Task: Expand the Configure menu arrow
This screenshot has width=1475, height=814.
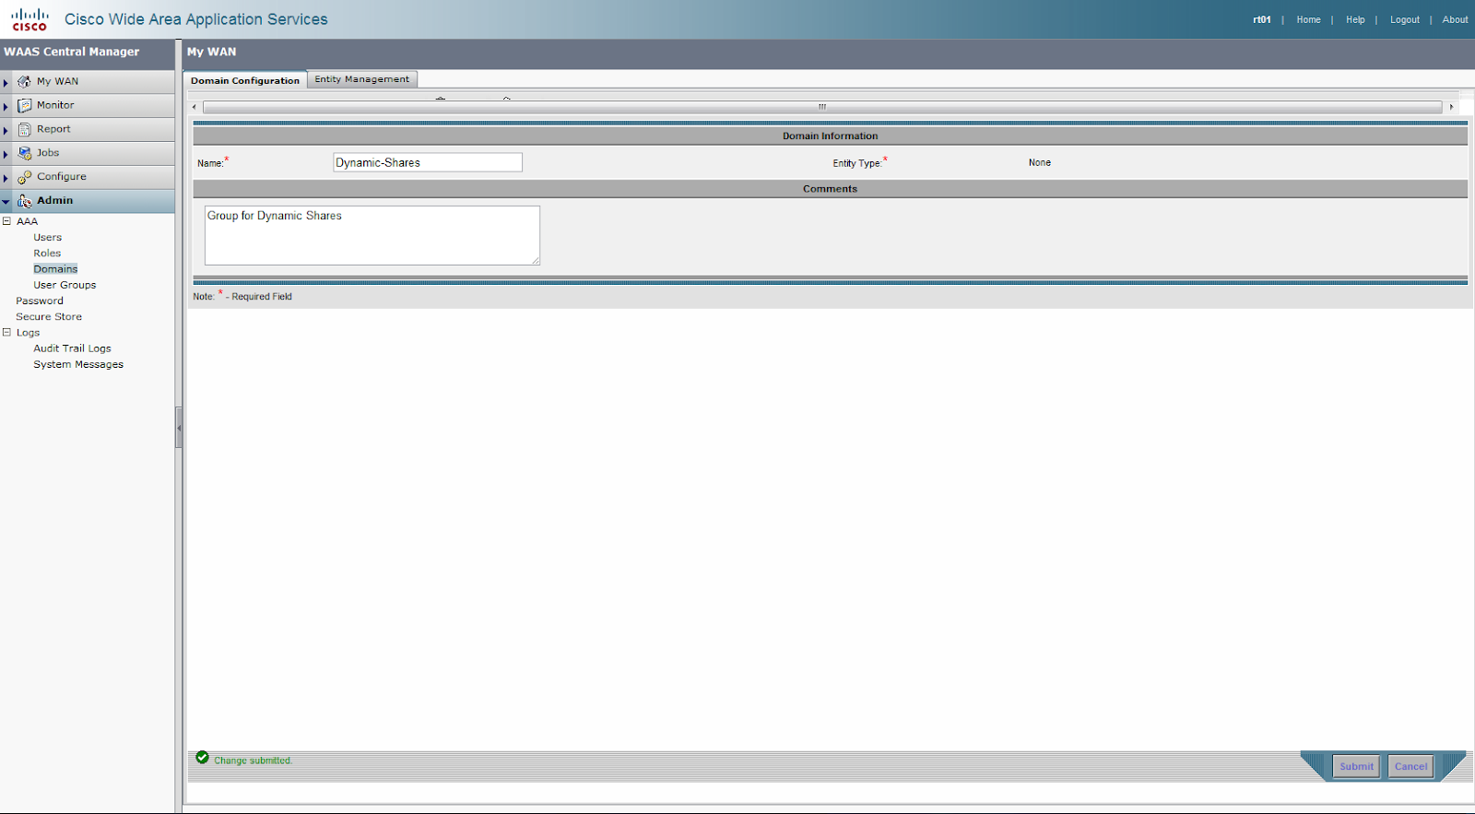Action: 6,178
